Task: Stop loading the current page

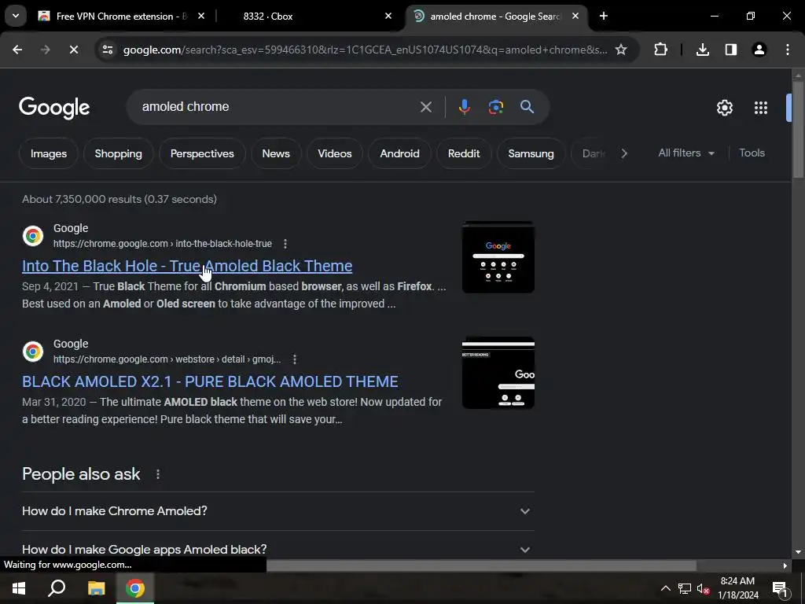Action: 73,50
